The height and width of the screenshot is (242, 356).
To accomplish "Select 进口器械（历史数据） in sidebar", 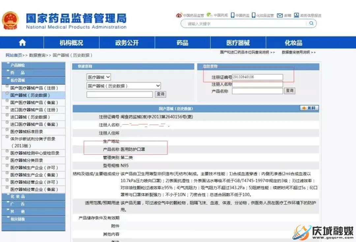I will (30, 117).
